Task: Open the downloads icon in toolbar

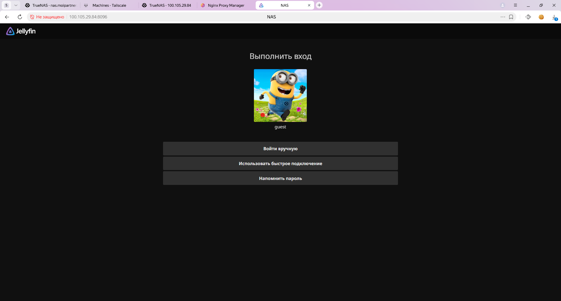Action: tap(554, 17)
